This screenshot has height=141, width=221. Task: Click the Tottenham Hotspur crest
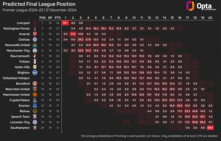coord(35,78)
